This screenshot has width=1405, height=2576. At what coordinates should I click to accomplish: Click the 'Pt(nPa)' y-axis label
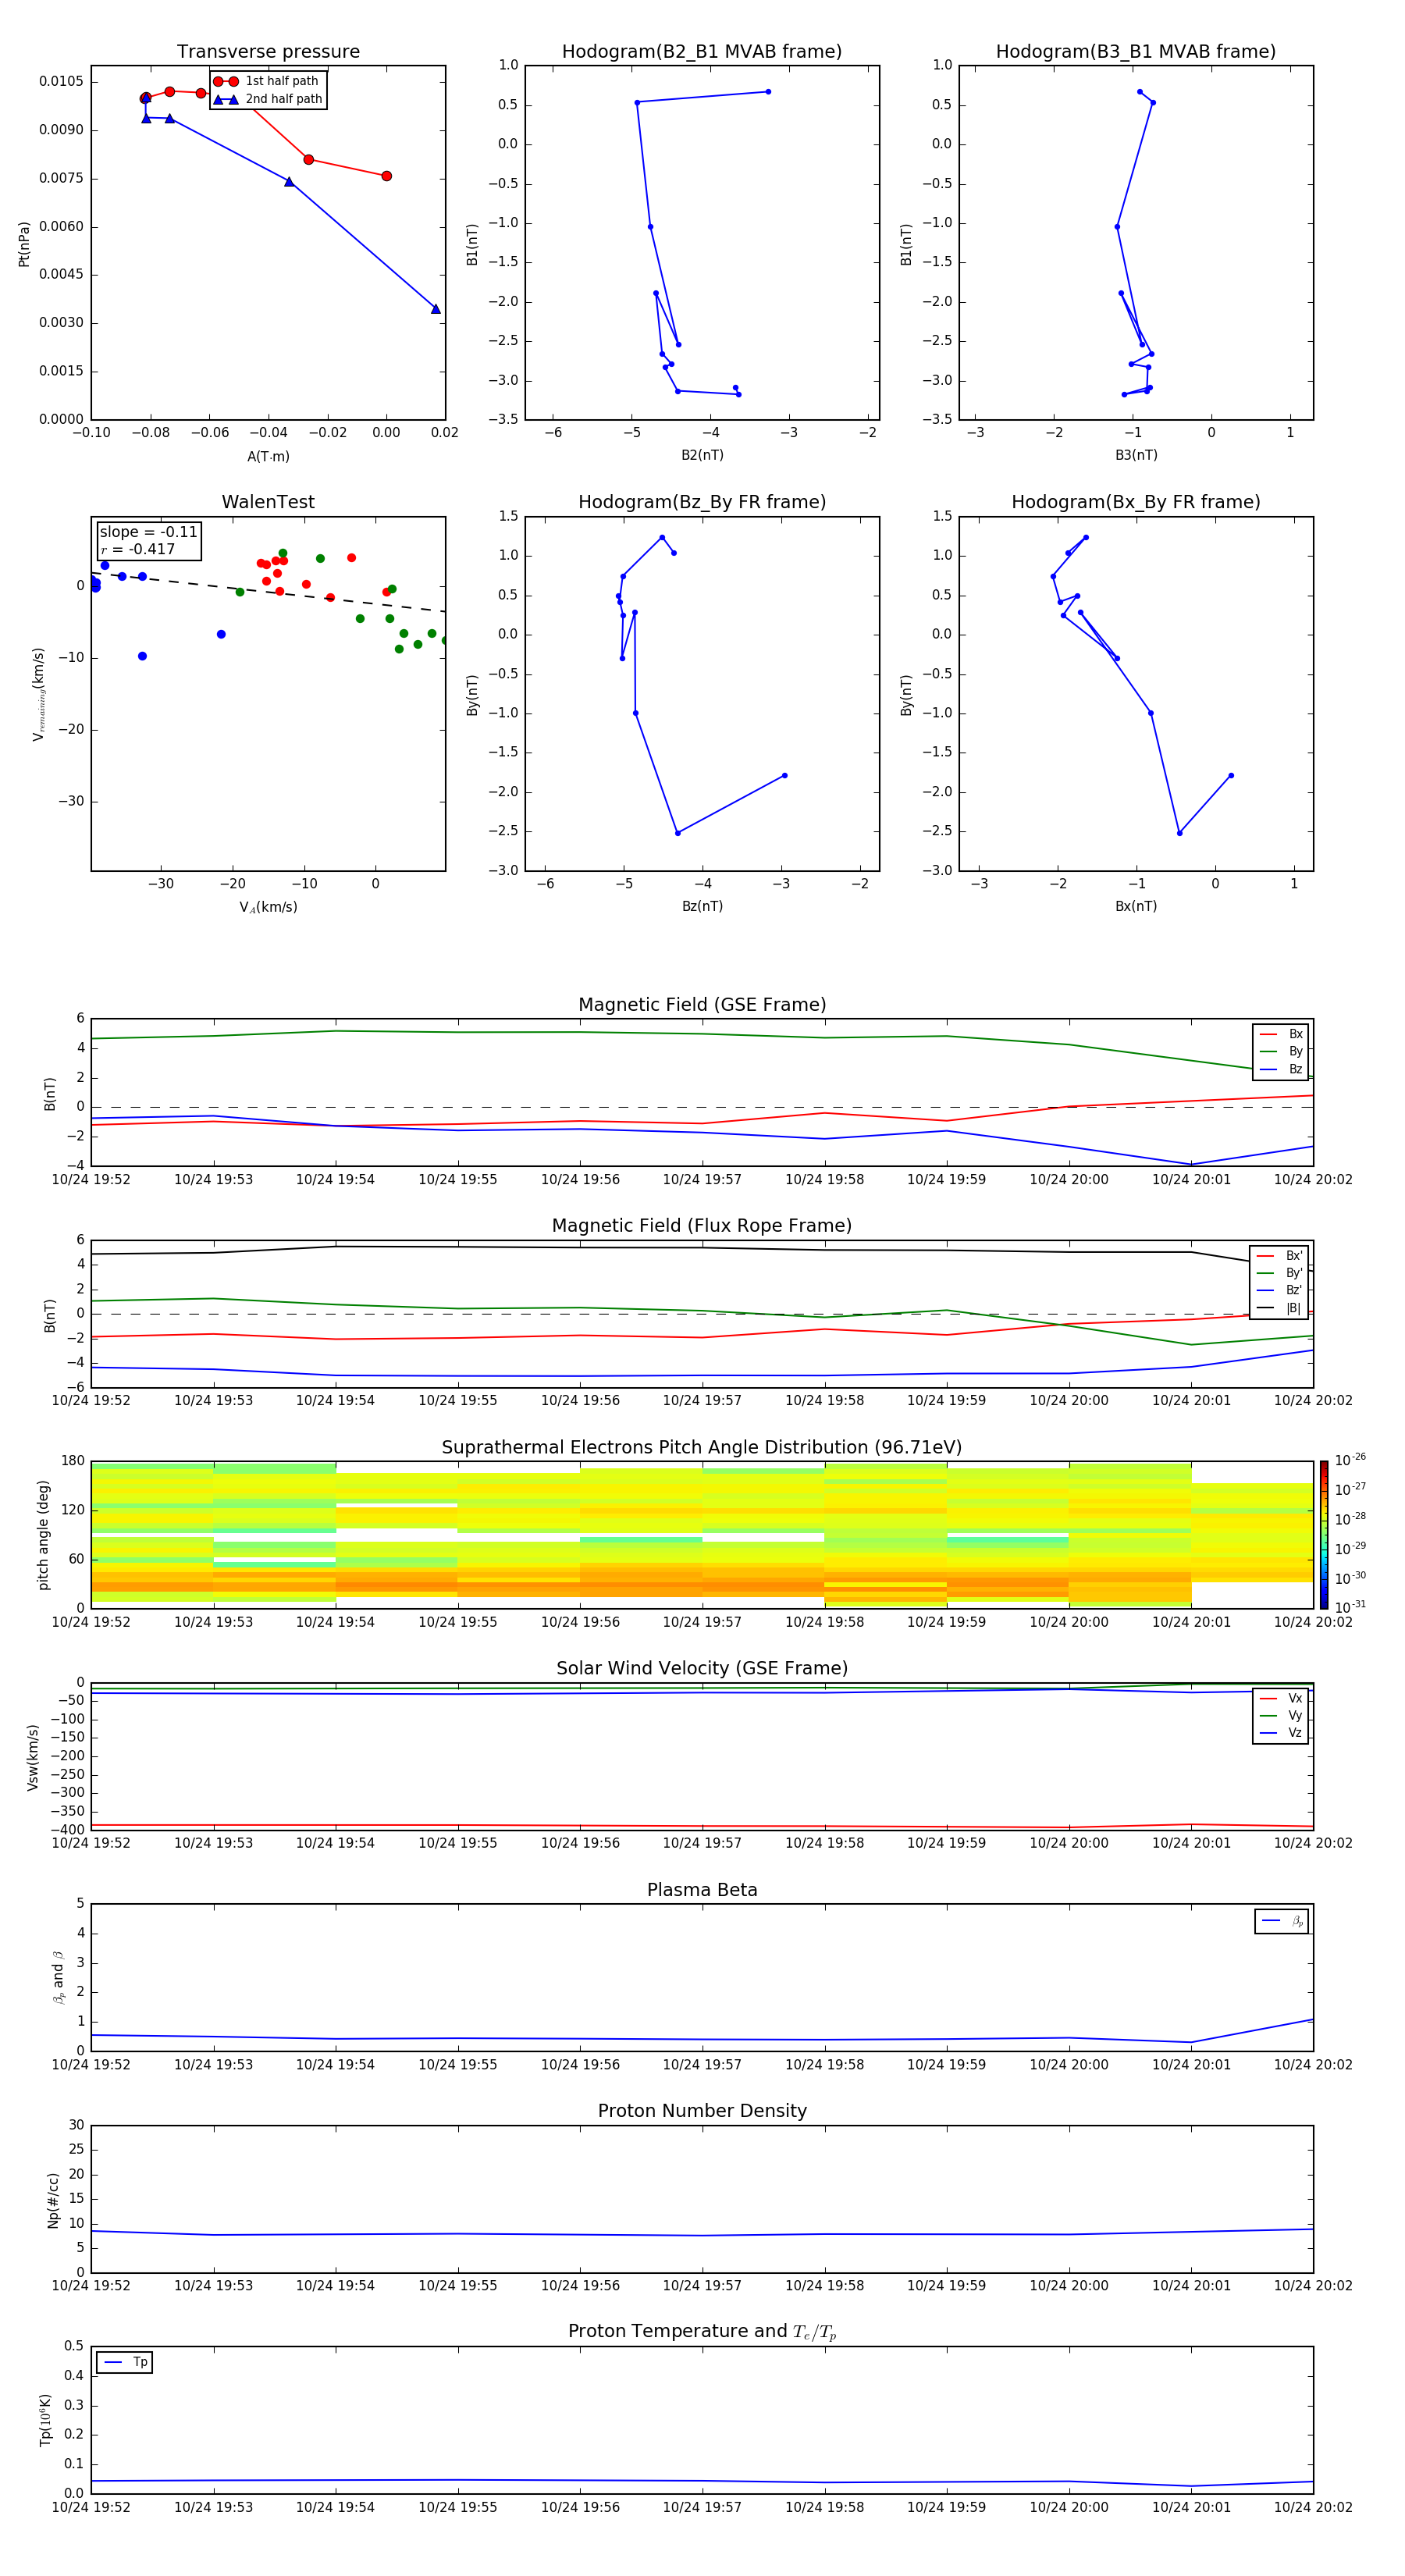point(24,243)
